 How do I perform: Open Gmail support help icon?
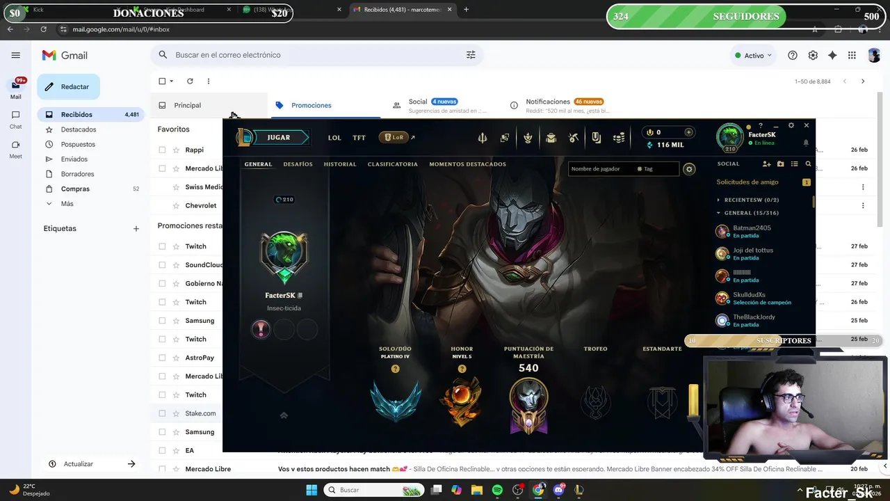click(792, 56)
